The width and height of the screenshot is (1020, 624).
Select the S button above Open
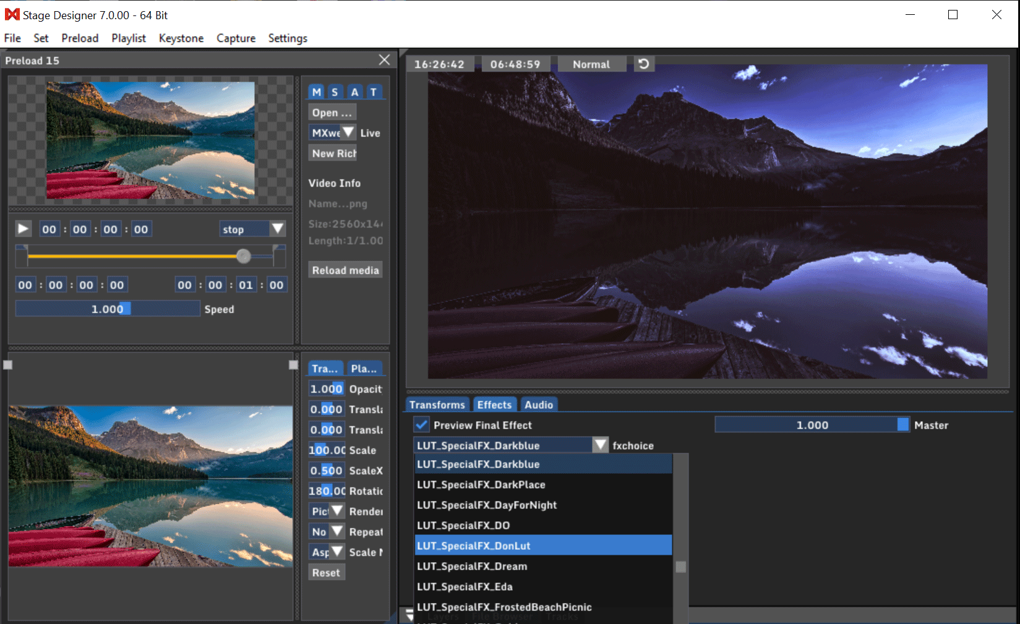(x=335, y=92)
